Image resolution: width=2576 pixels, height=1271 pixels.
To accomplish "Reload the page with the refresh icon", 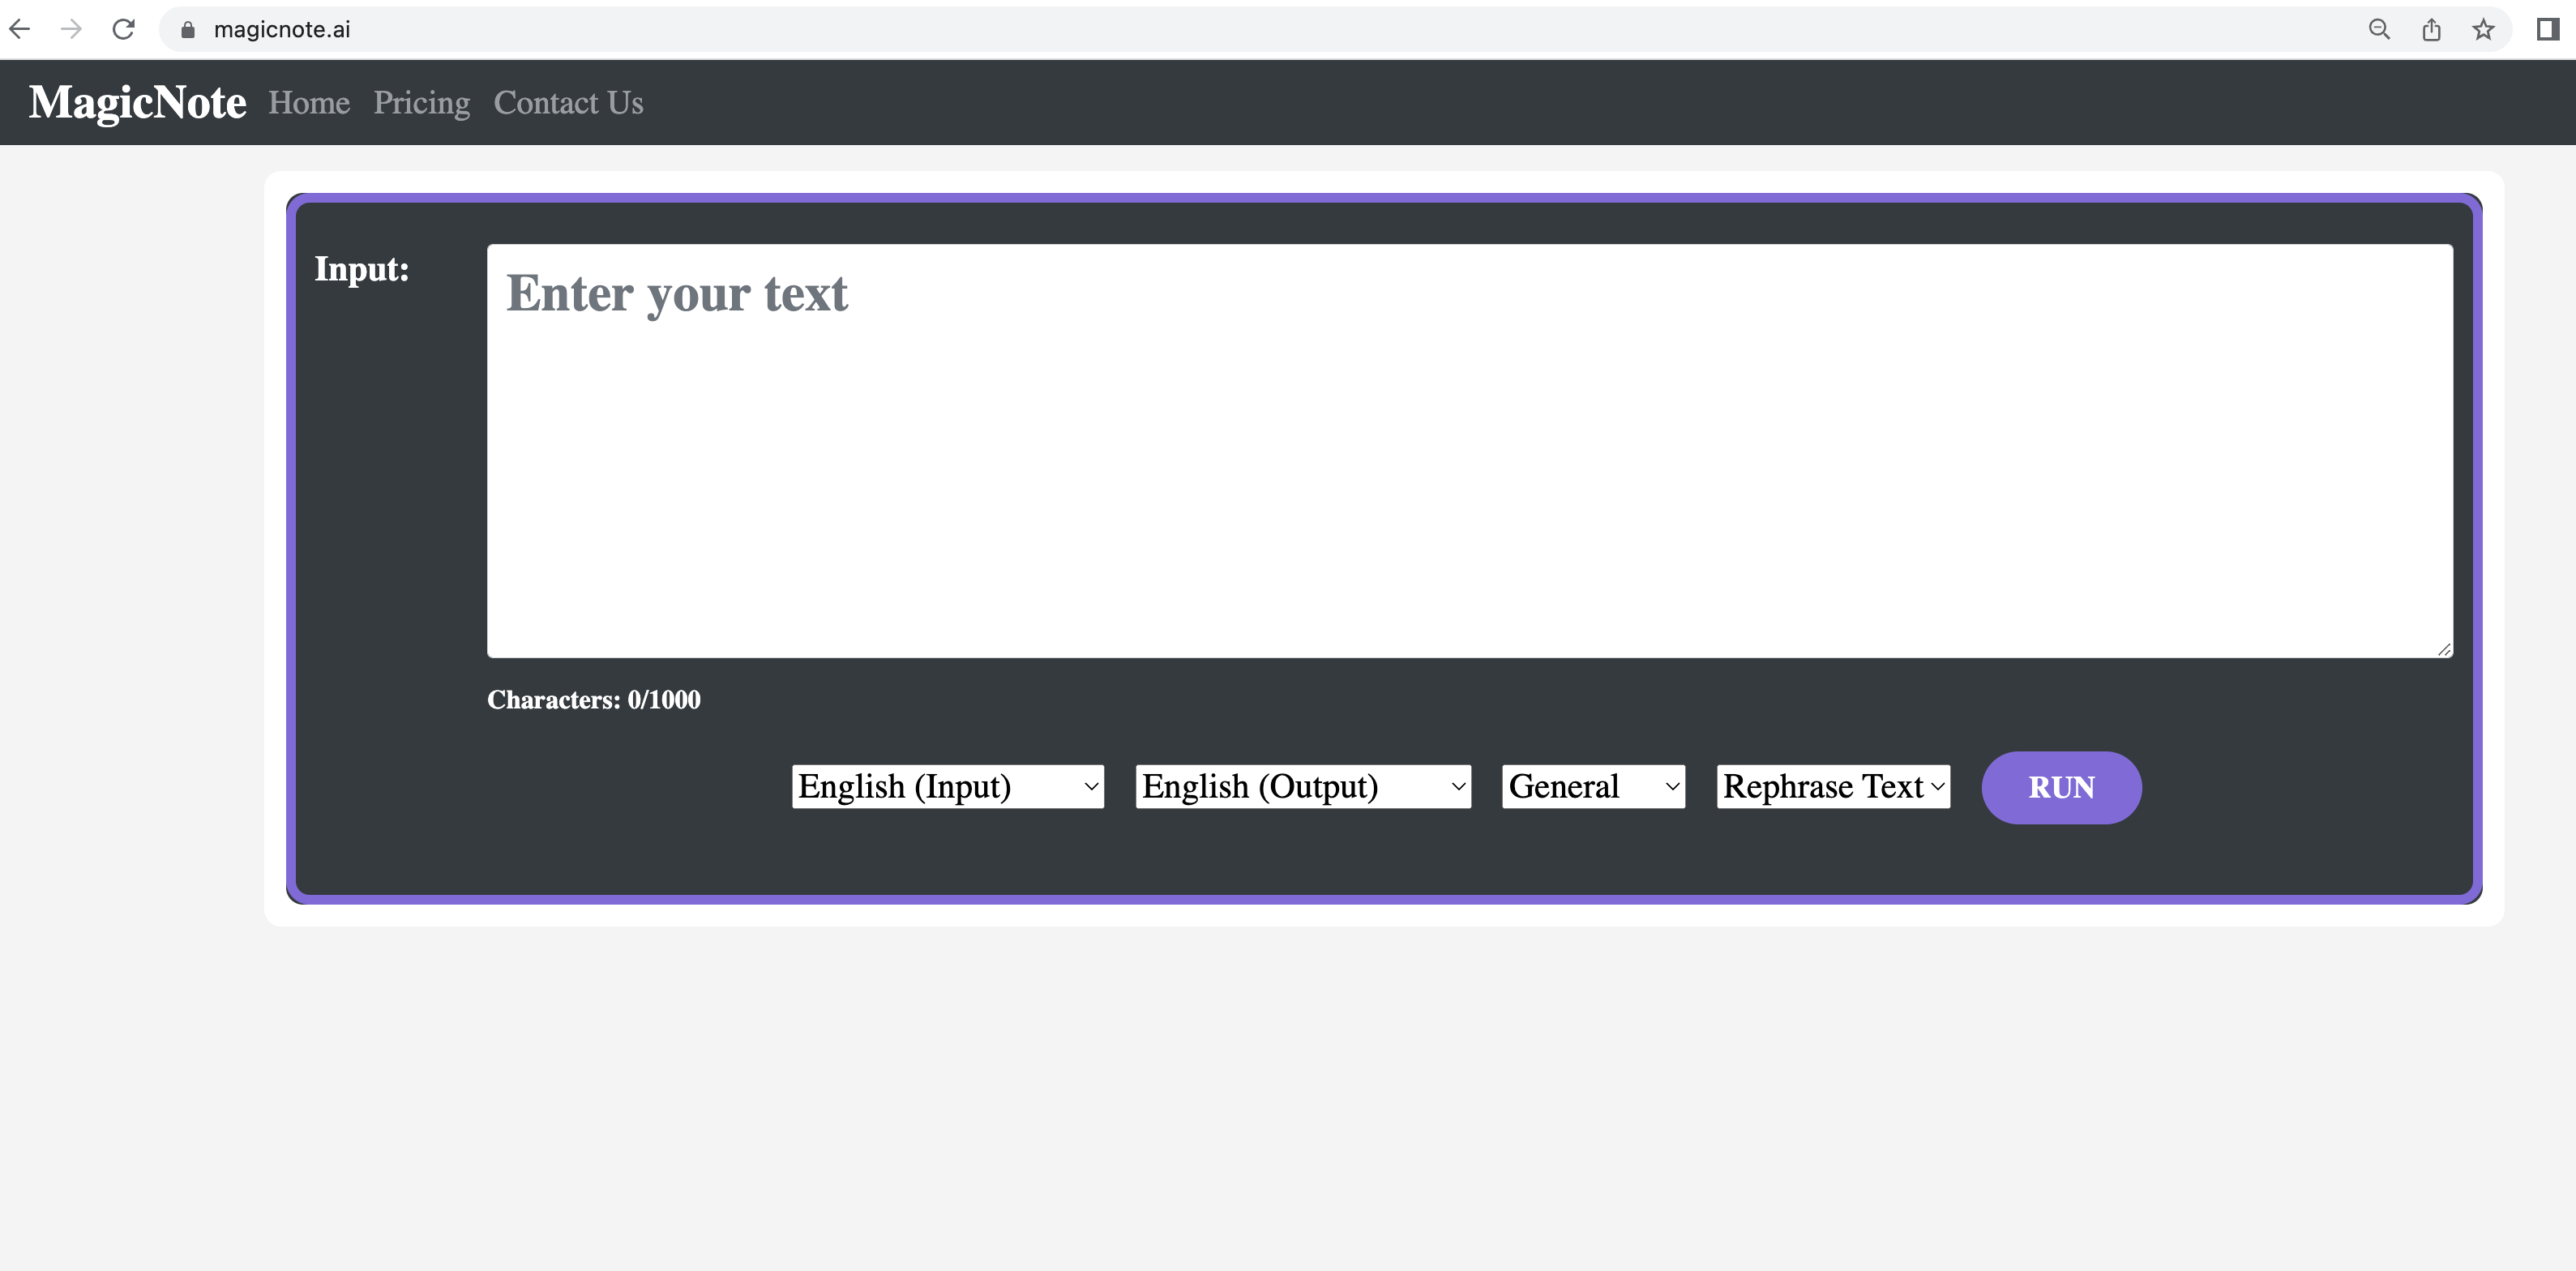I will tap(123, 29).
